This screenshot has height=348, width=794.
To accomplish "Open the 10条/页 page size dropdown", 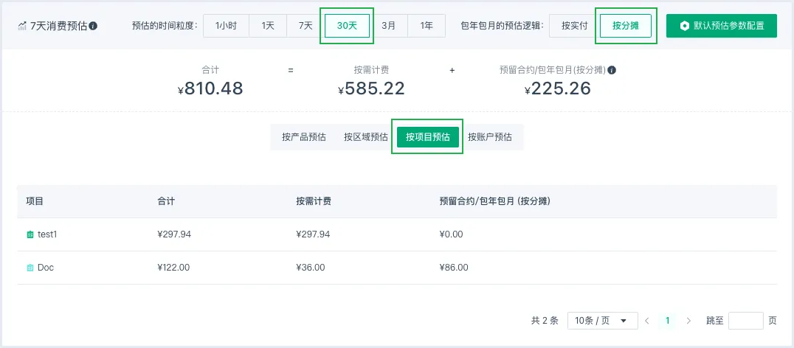I will pyautogui.click(x=602, y=321).
